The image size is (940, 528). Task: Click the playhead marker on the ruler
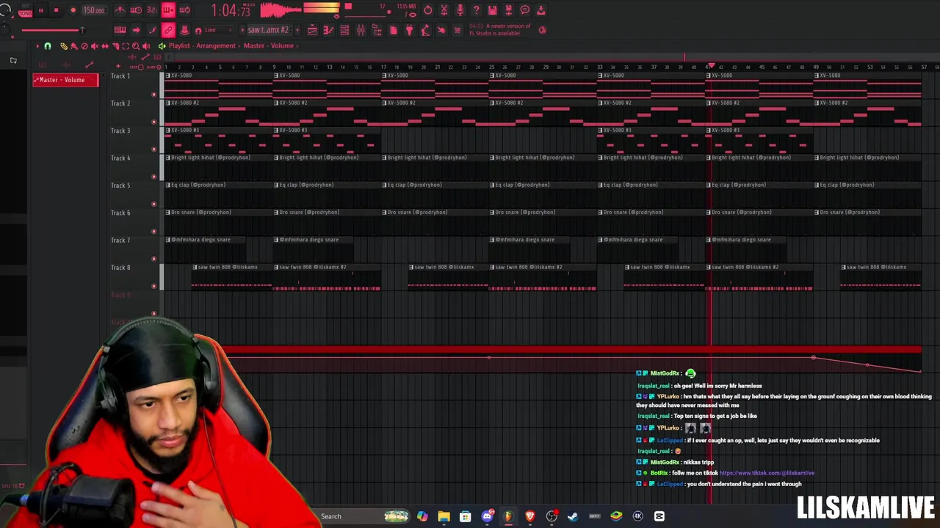[710, 67]
